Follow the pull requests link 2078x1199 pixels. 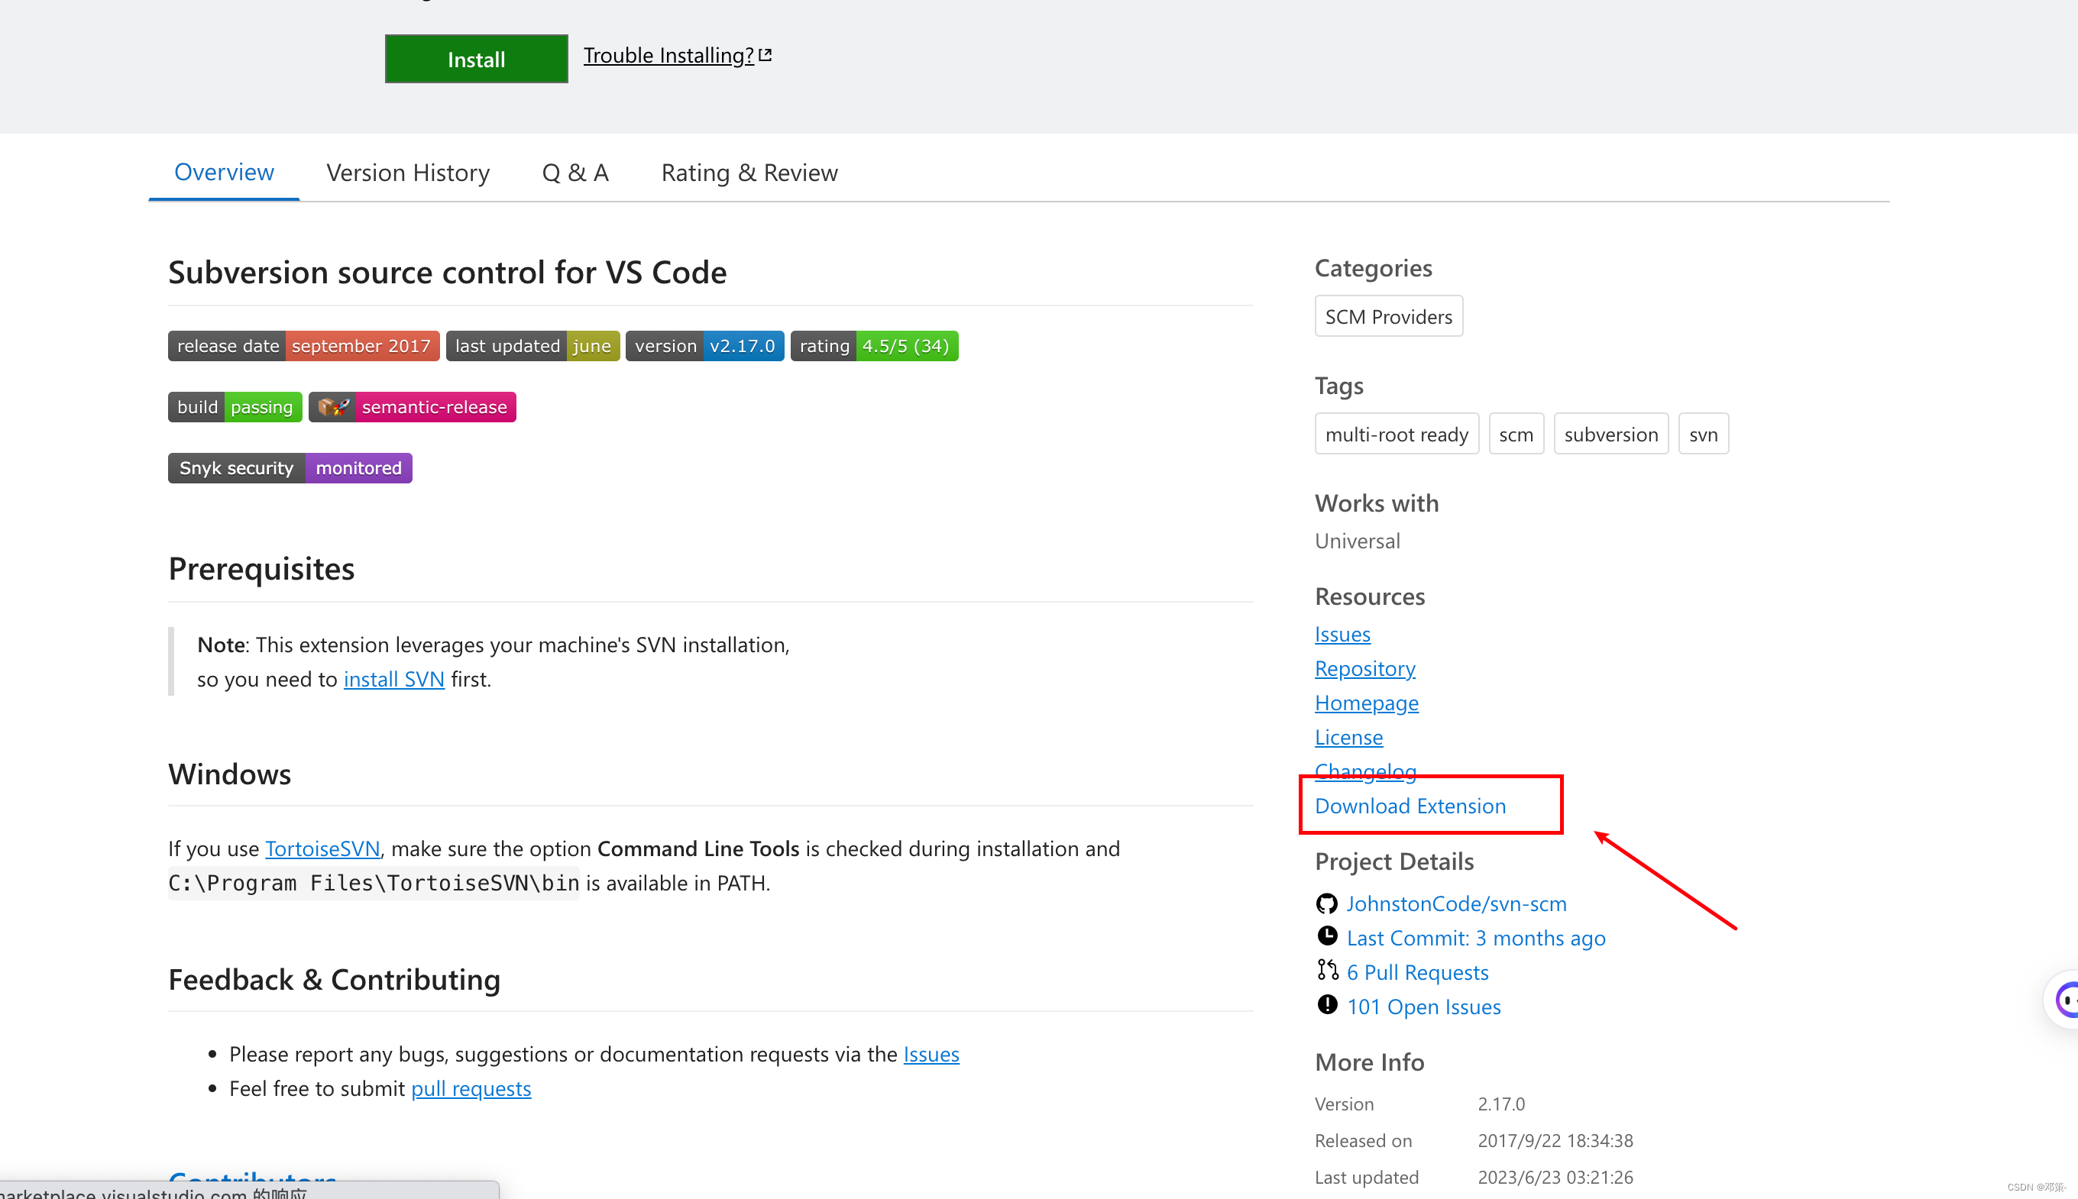pyautogui.click(x=471, y=1089)
